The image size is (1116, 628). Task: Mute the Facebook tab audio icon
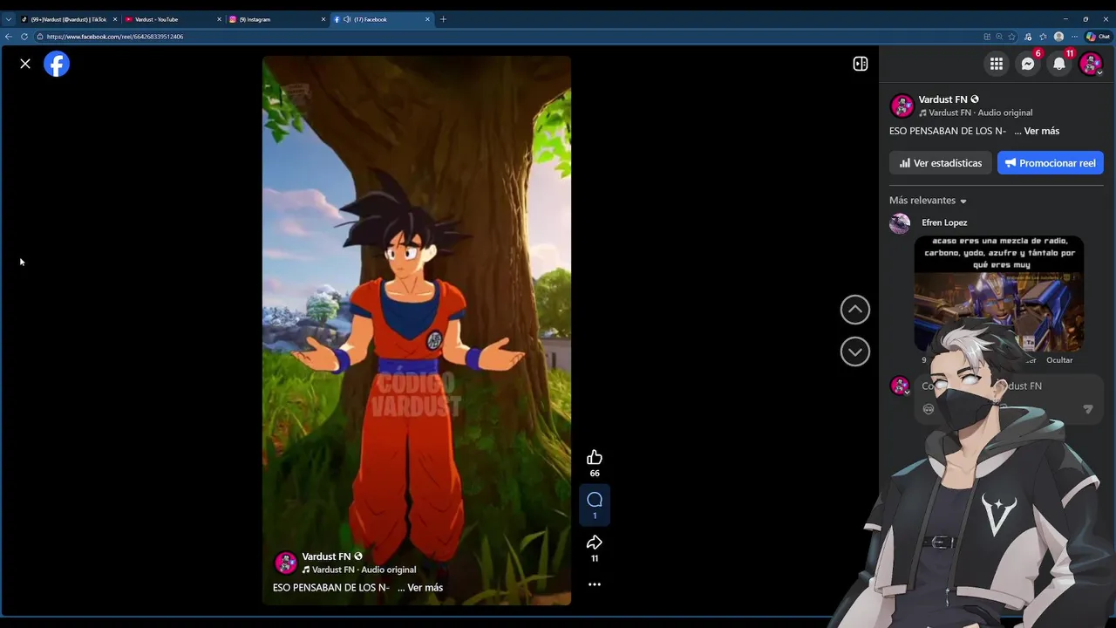click(347, 19)
